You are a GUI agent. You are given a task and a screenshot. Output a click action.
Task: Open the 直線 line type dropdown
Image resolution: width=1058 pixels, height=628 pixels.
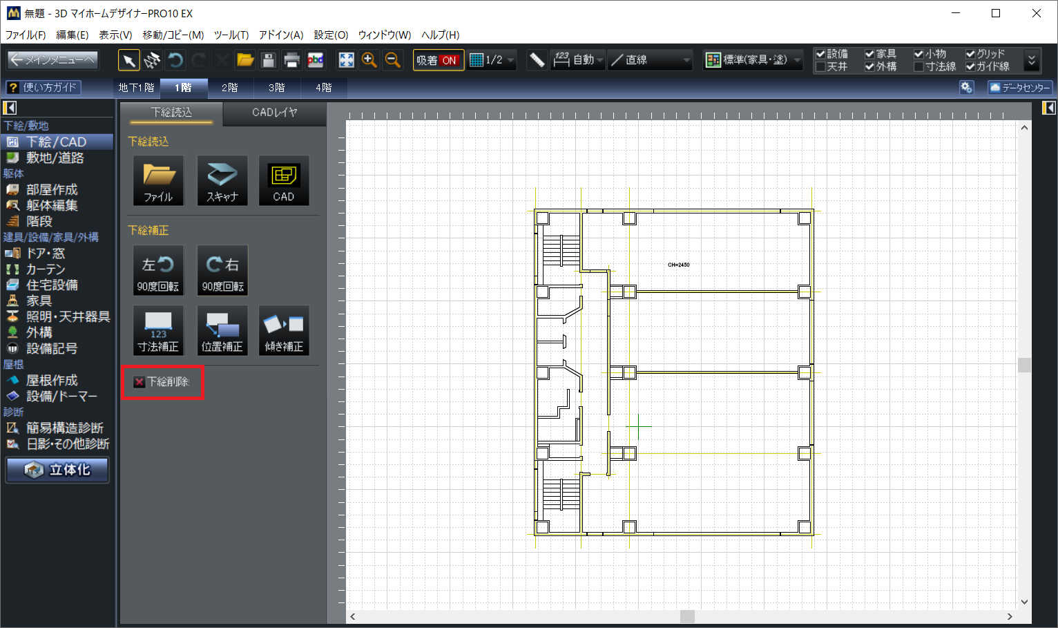pos(651,61)
